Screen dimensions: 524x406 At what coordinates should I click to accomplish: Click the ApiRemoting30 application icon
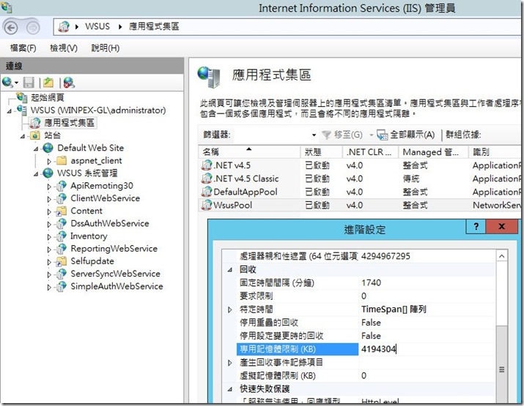pyautogui.click(x=61, y=186)
